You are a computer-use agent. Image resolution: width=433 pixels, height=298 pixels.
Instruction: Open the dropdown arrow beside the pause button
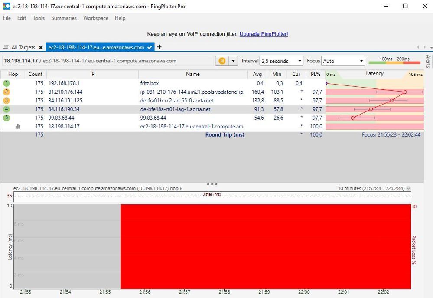coord(233,61)
